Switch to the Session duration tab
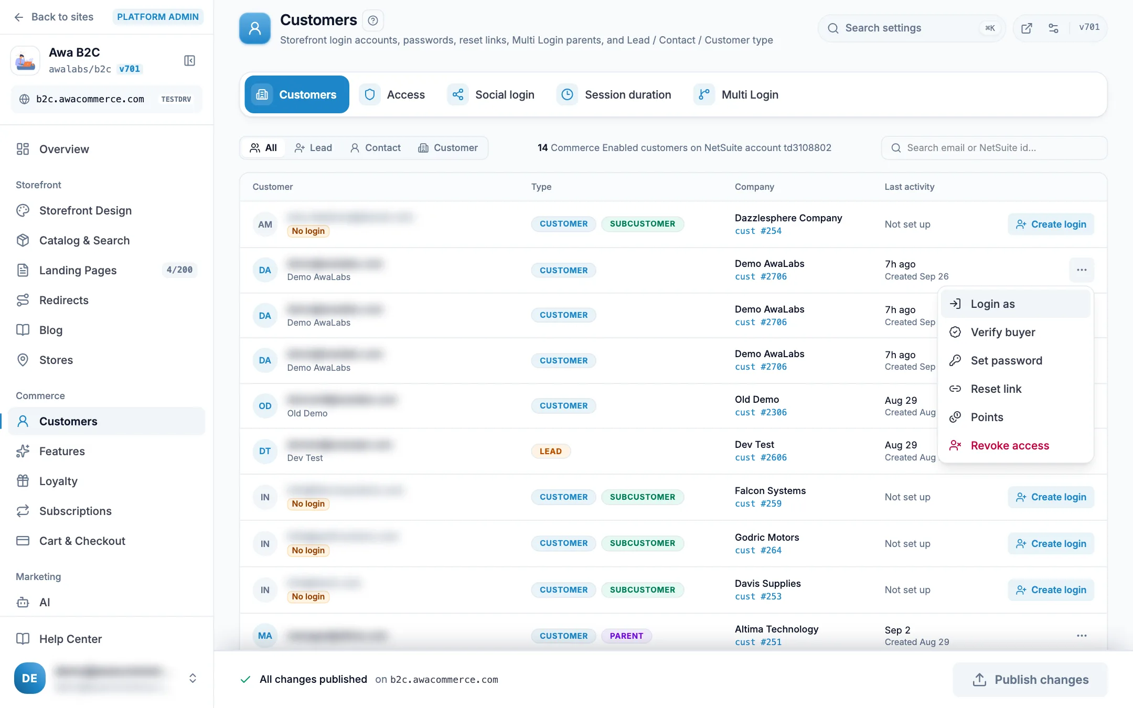 click(614, 95)
